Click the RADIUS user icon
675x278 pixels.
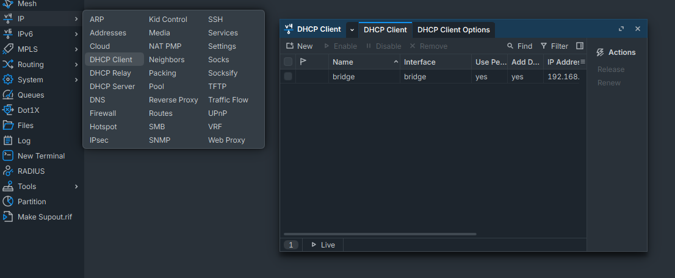(x=8, y=171)
